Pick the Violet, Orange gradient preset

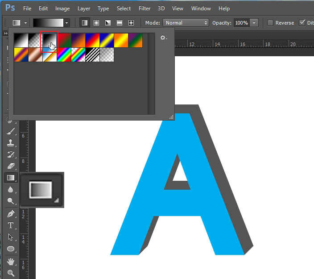click(x=78, y=41)
